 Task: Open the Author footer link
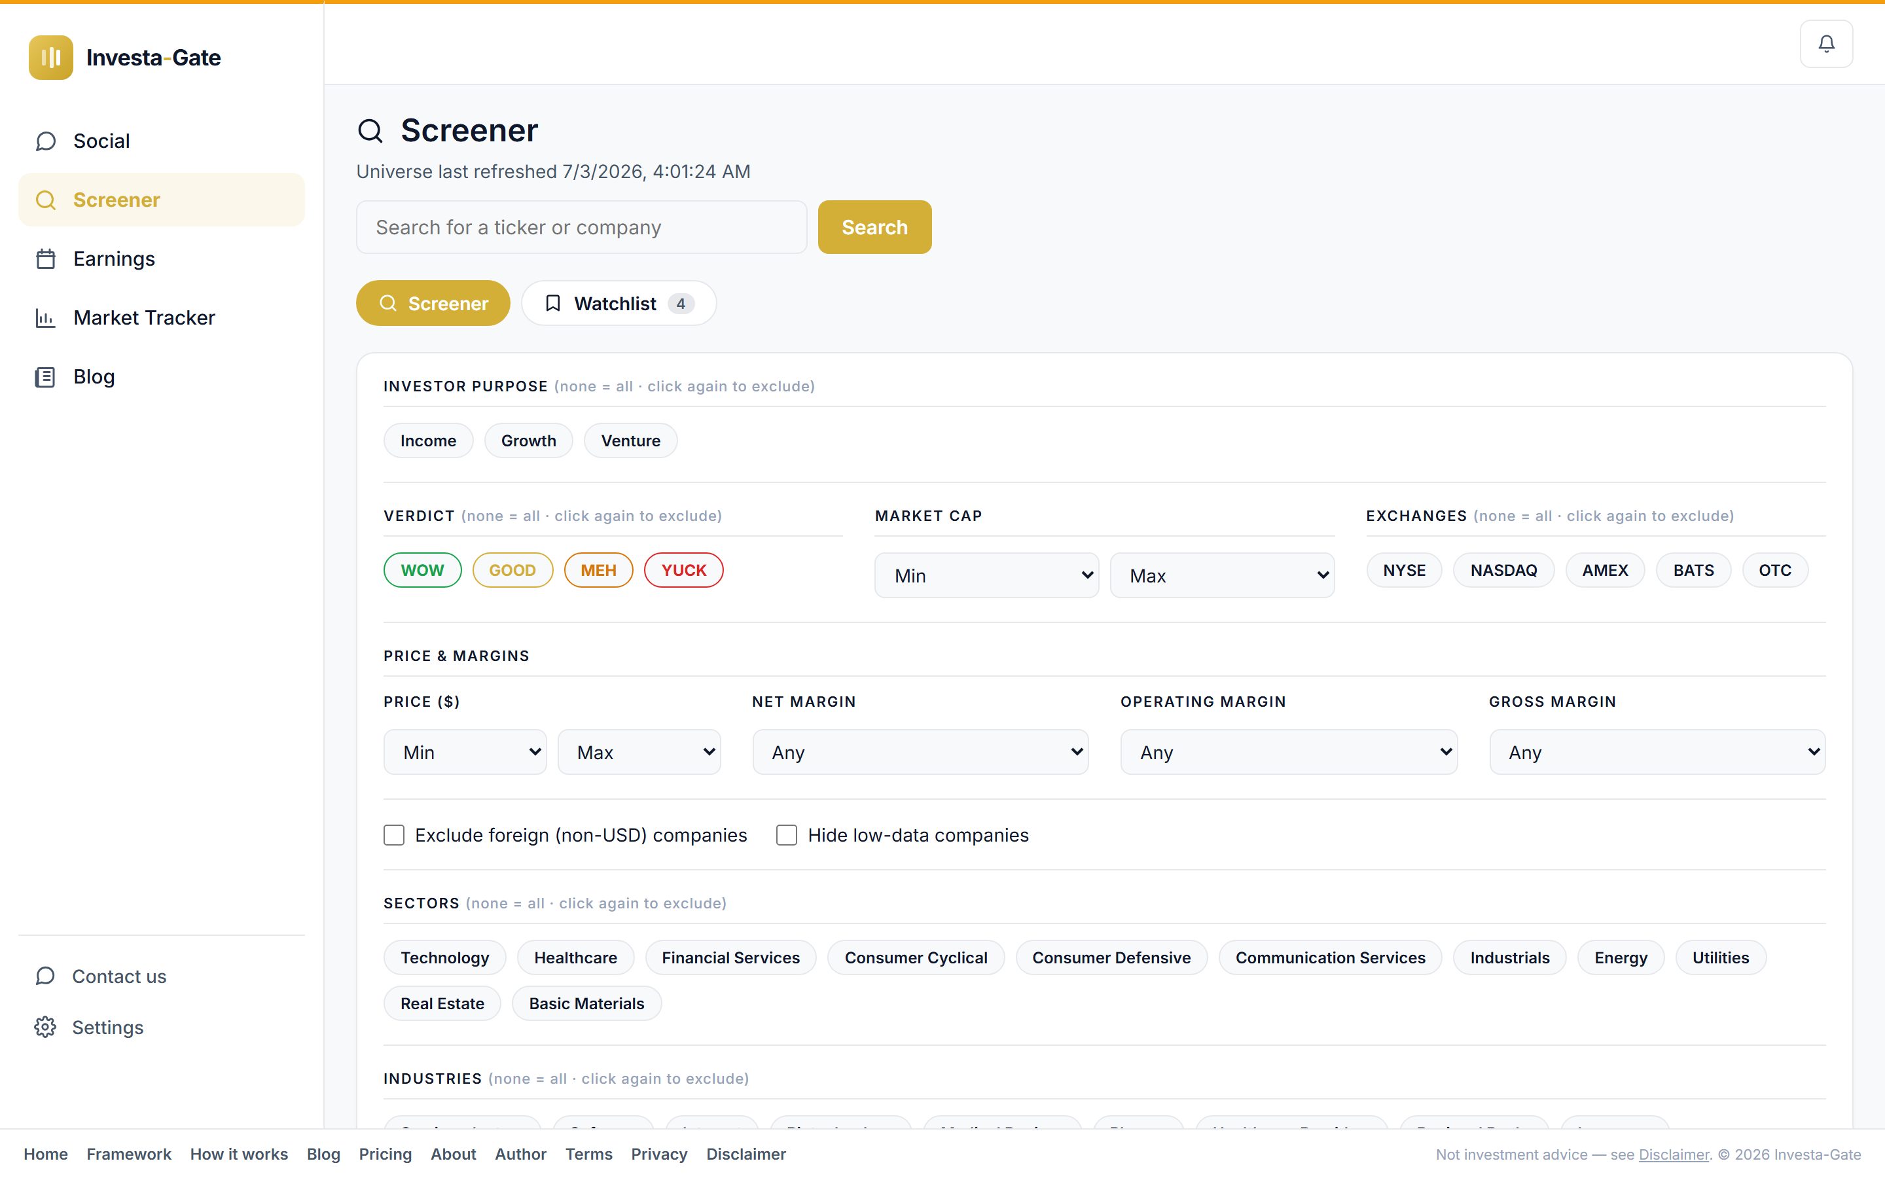click(520, 1154)
